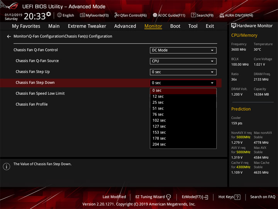This screenshot has height=209, width=278.
Task: Open Hot Keys label
Action: point(226,197)
